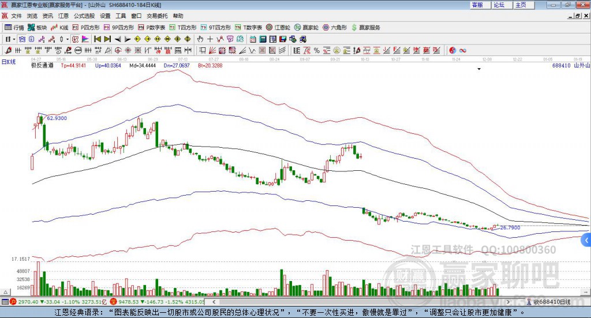Screen dimensions: 591x318
Task: Click the Bt=20.3288 value
Action: (x=210, y=65)
